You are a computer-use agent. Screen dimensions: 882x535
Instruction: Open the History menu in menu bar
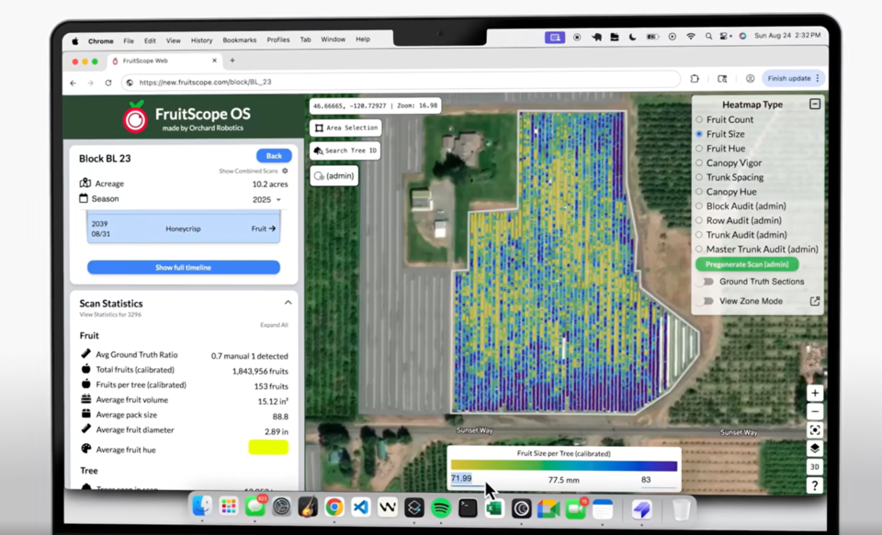click(201, 40)
